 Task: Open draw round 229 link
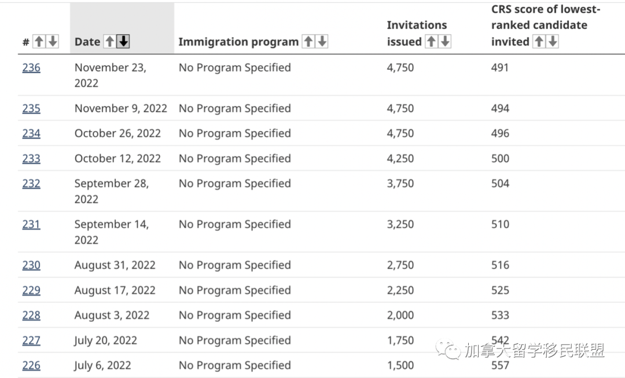31,290
